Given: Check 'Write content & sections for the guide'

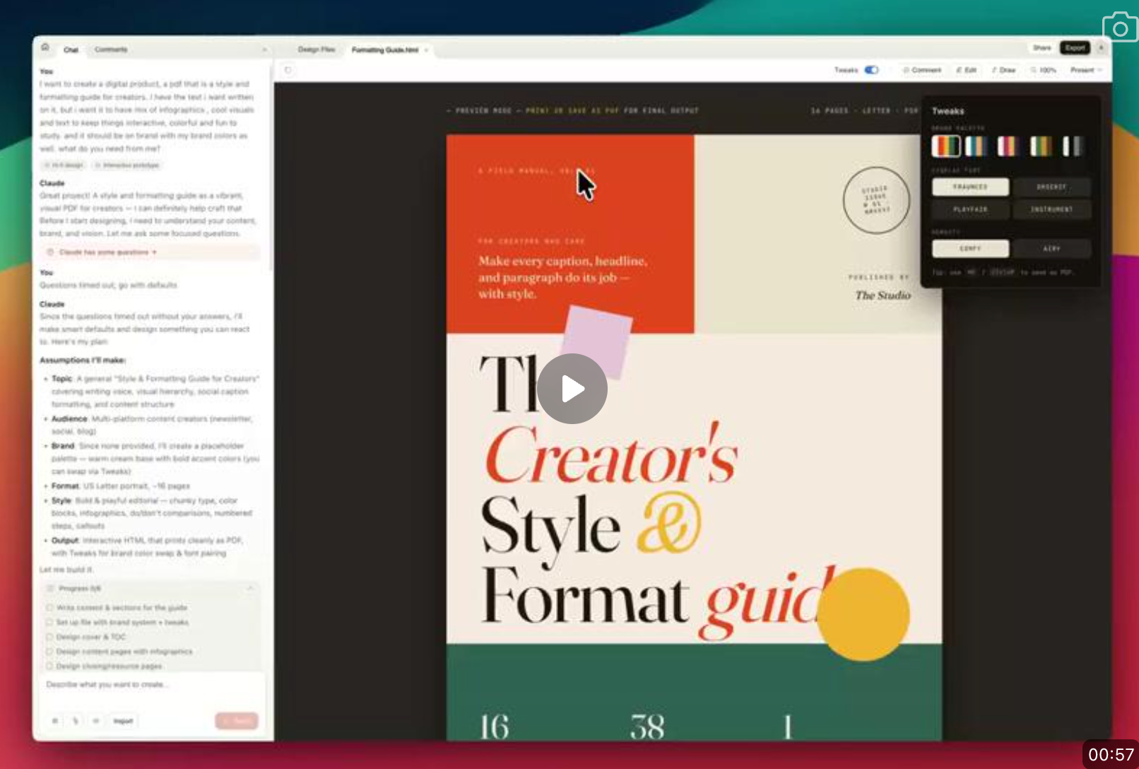Looking at the screenshot, I should (50, 608).
